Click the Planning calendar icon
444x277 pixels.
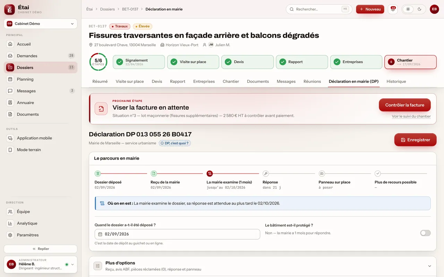coord(10,79)
